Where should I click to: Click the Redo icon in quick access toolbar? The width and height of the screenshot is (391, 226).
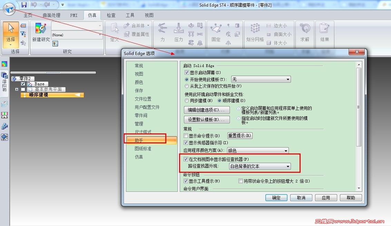[47, 5]
